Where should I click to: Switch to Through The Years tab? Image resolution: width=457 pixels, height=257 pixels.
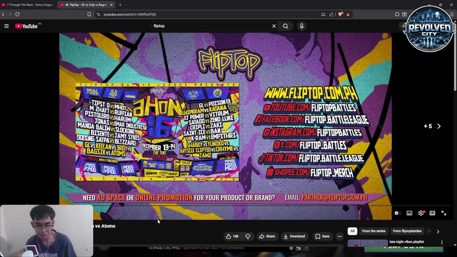coord(29,5)
